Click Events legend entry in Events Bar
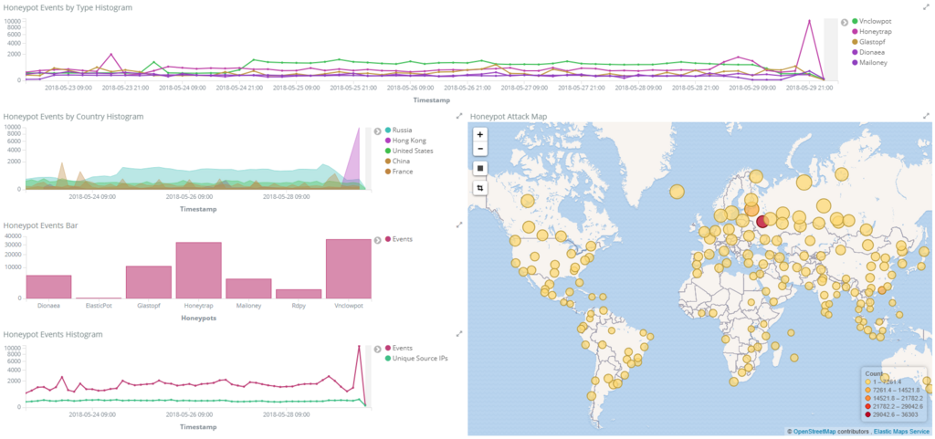 [399, 239]
